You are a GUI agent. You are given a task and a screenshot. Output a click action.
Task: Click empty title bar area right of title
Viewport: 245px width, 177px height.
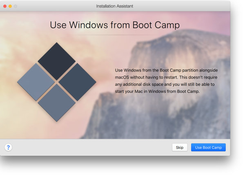click(184, 6)
